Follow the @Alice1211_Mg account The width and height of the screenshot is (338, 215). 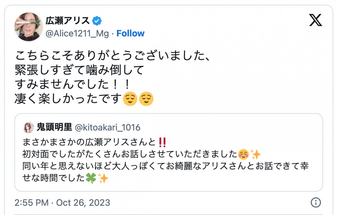pos(130,33)
